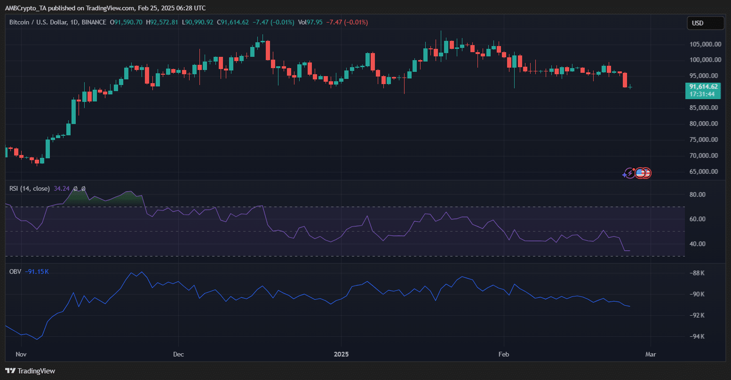Click the OBV value −91.15K
The height and width of the screenshot is (380, 731).
37,271
